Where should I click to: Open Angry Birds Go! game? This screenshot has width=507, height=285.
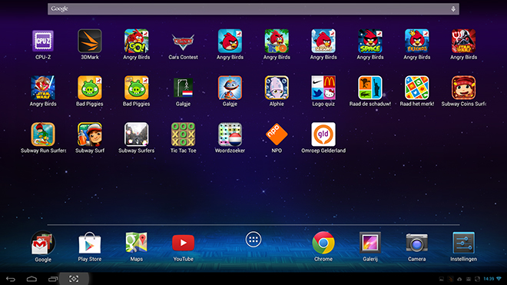[137, 41]
